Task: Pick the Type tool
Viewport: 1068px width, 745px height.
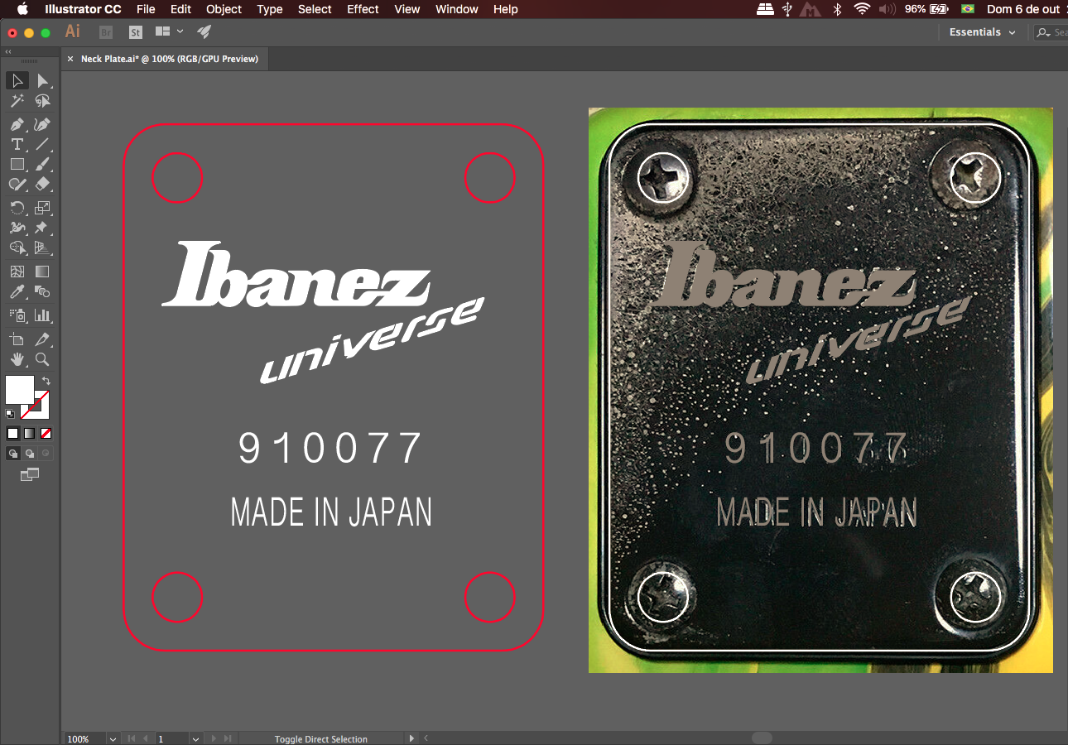Action: [x=17, y=144]
